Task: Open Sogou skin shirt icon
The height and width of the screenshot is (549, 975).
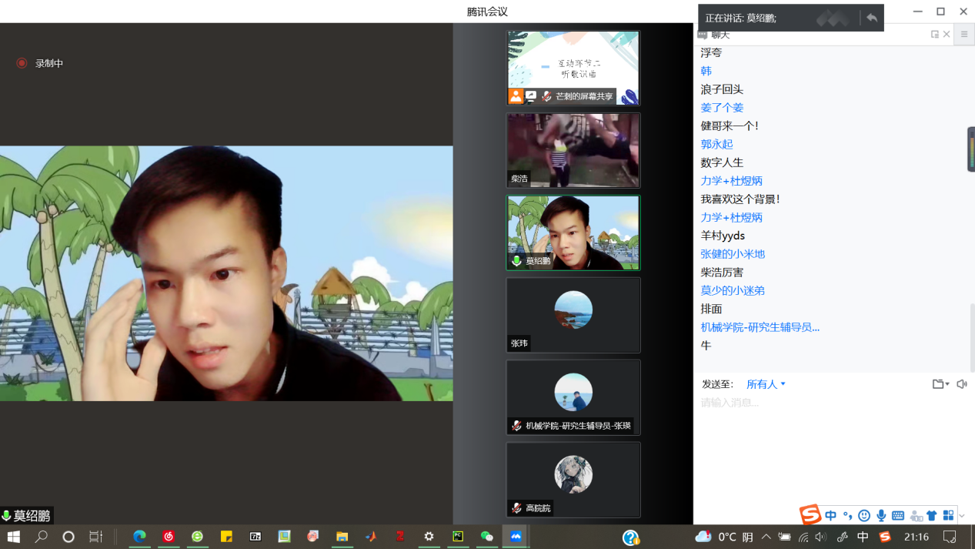Action: coord(932,516)
